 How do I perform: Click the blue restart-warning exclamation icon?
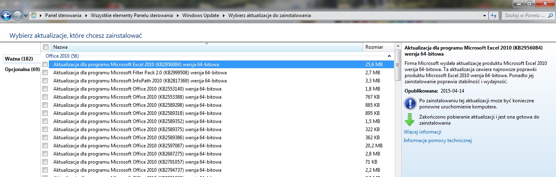coord(409,103)
